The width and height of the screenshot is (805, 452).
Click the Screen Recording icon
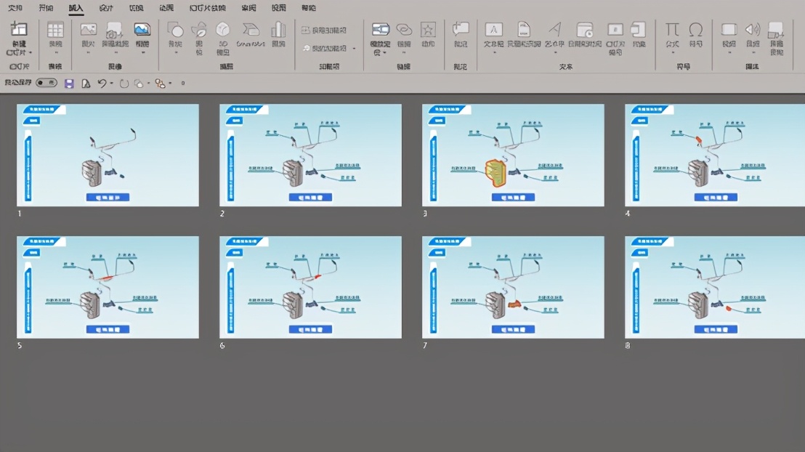click(776, 31)
